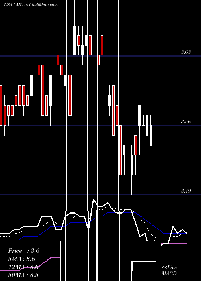
Task: Click the 3.56 price level label
Action: click(x=186, y=122)
